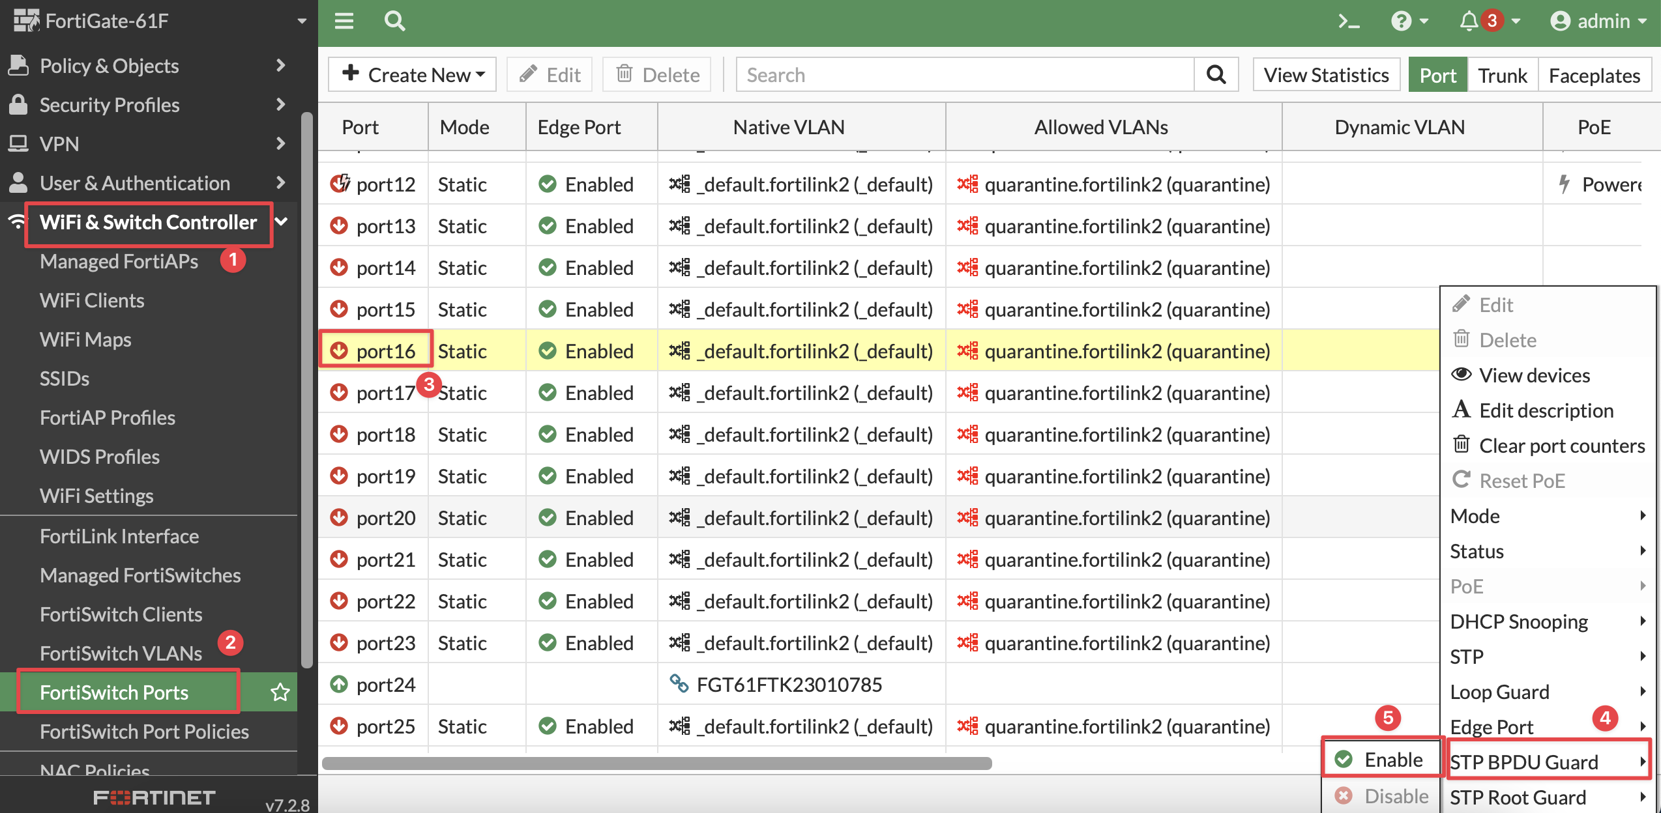
Task: Click the quarantine VLAN icon in port18 row
Action: pos(967,434)
